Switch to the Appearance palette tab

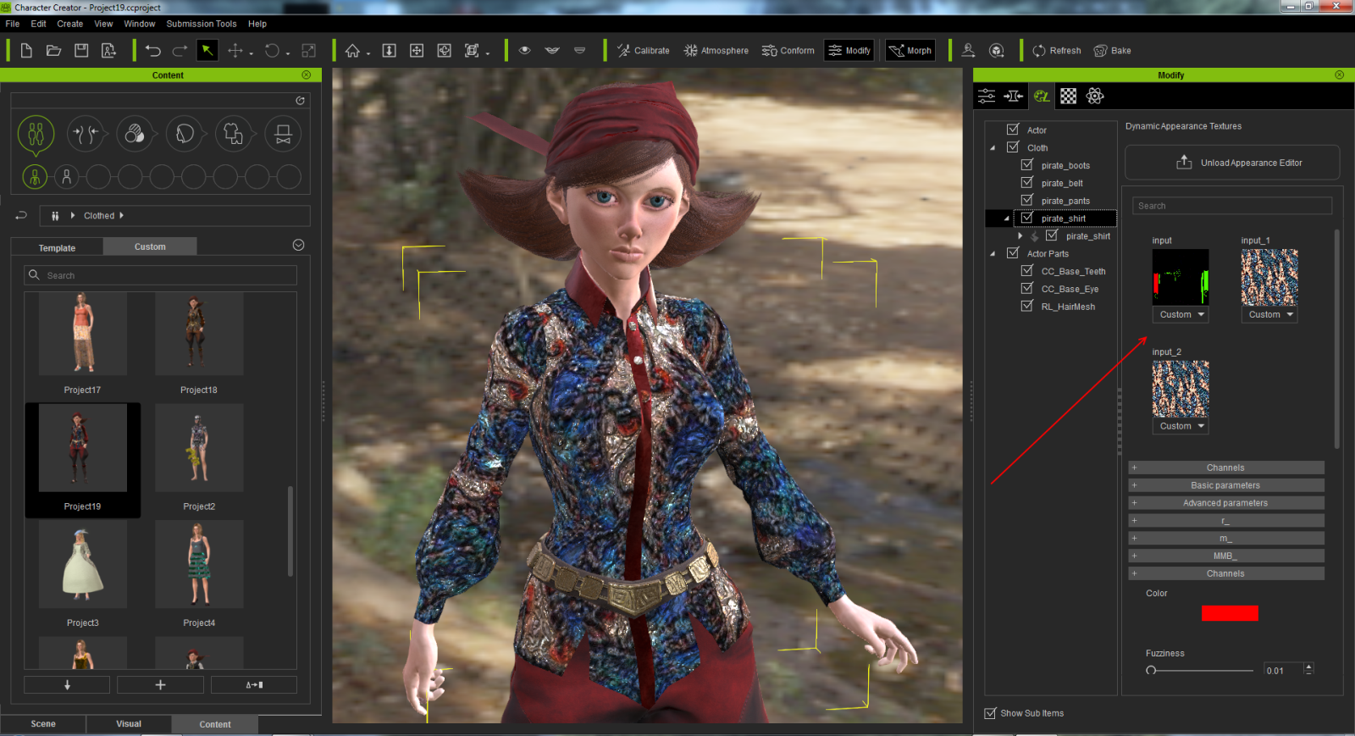pos(1042,96)
